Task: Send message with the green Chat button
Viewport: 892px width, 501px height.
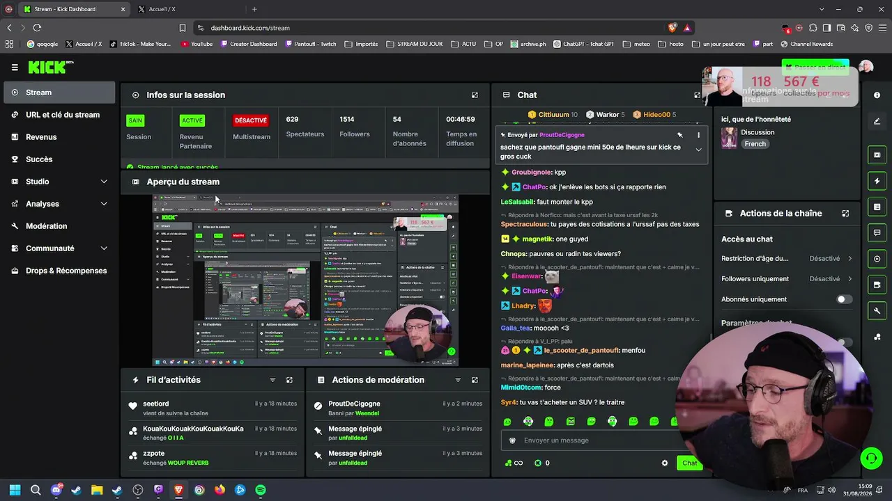Action: (689, 463)
